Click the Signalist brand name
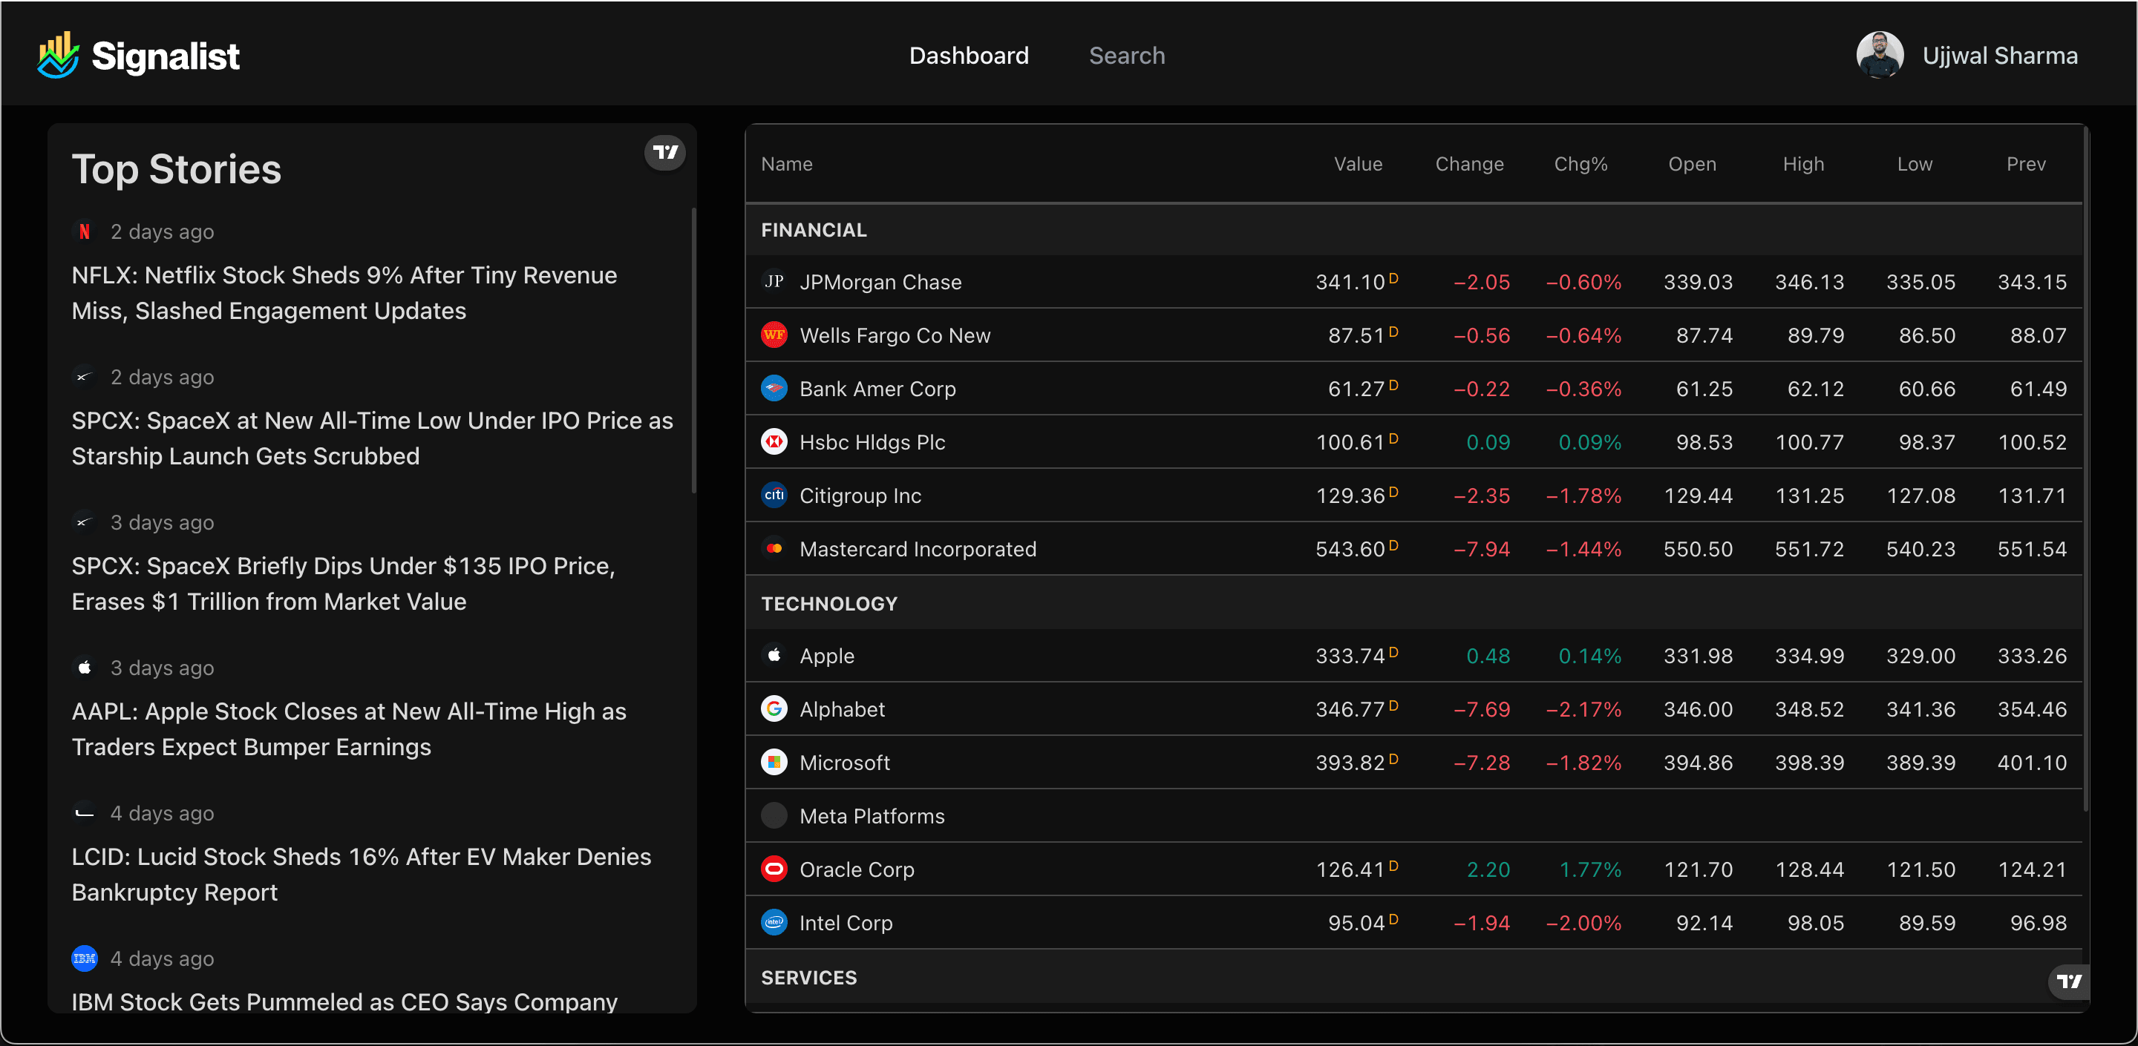This screenshot has width=2138, height=1046. coord(165,56)
